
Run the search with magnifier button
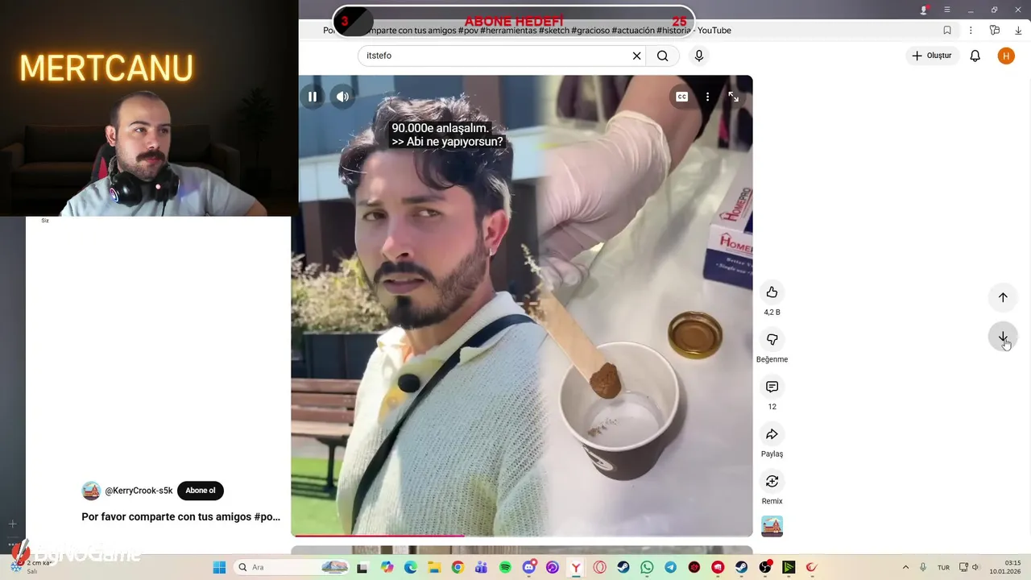click(x=662, y=56)
